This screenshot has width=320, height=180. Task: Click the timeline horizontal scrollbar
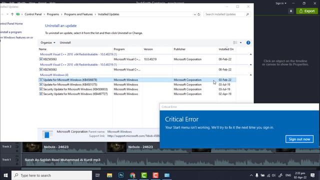(x=61, y=169)
